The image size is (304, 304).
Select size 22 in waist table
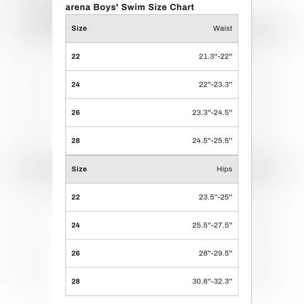[75, 57]
